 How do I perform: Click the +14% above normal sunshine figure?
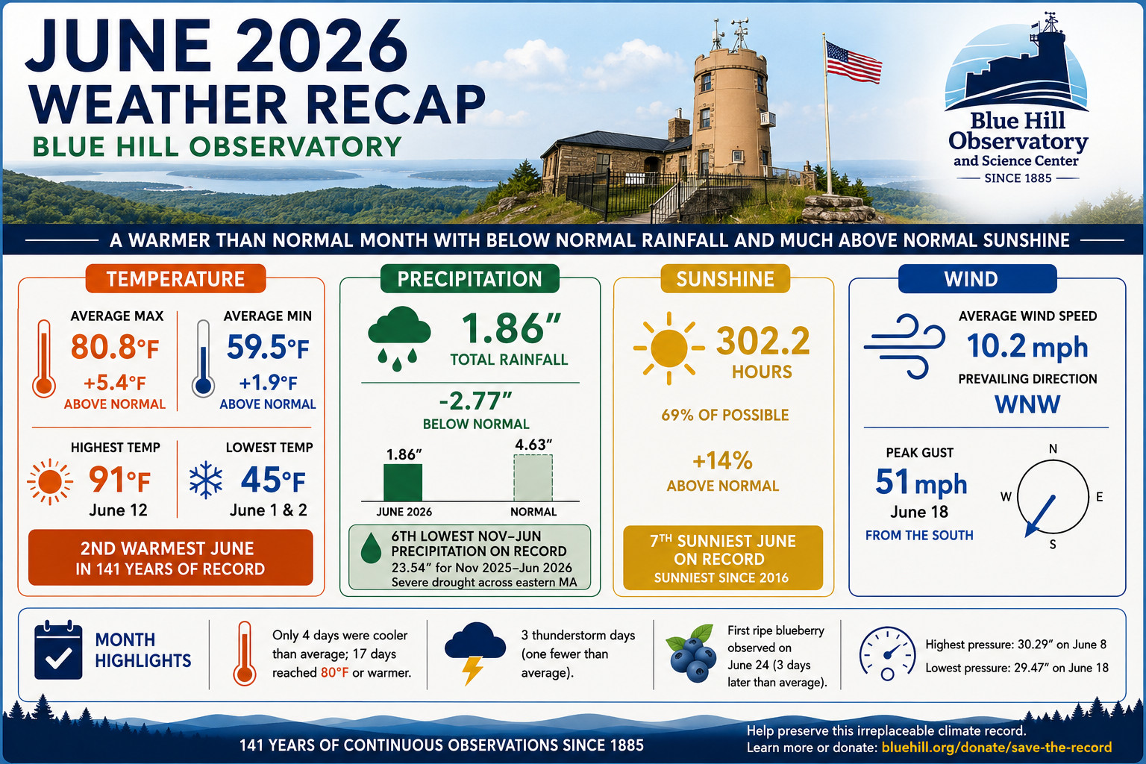722,461
